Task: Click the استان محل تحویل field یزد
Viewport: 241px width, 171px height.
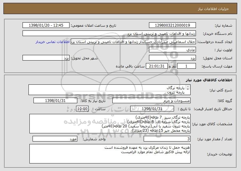Action: (172, 58)
